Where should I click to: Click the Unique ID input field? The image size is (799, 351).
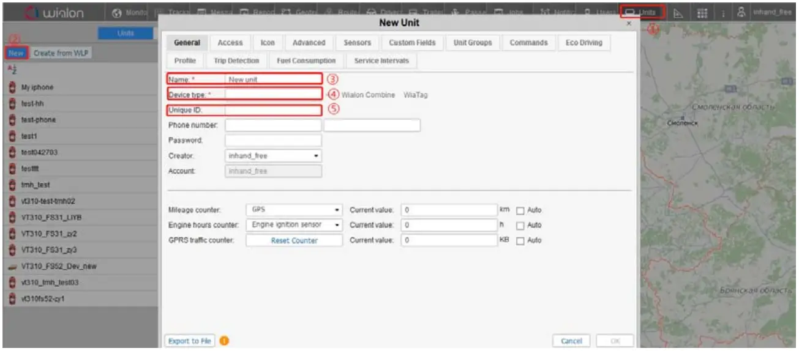(x=273, y=110)
